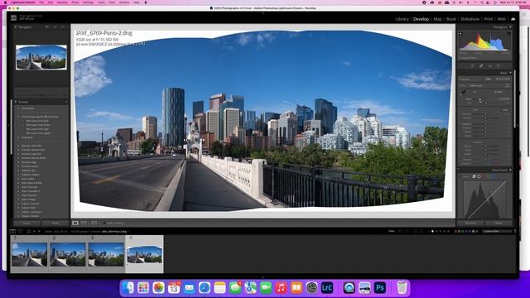Screen dimensions: 530x298
Task: Click the Grid view icon above filmstrip
Action: point(29,232)
